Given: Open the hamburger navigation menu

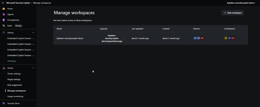Looking at the screenshot, I should coord(3,3).
